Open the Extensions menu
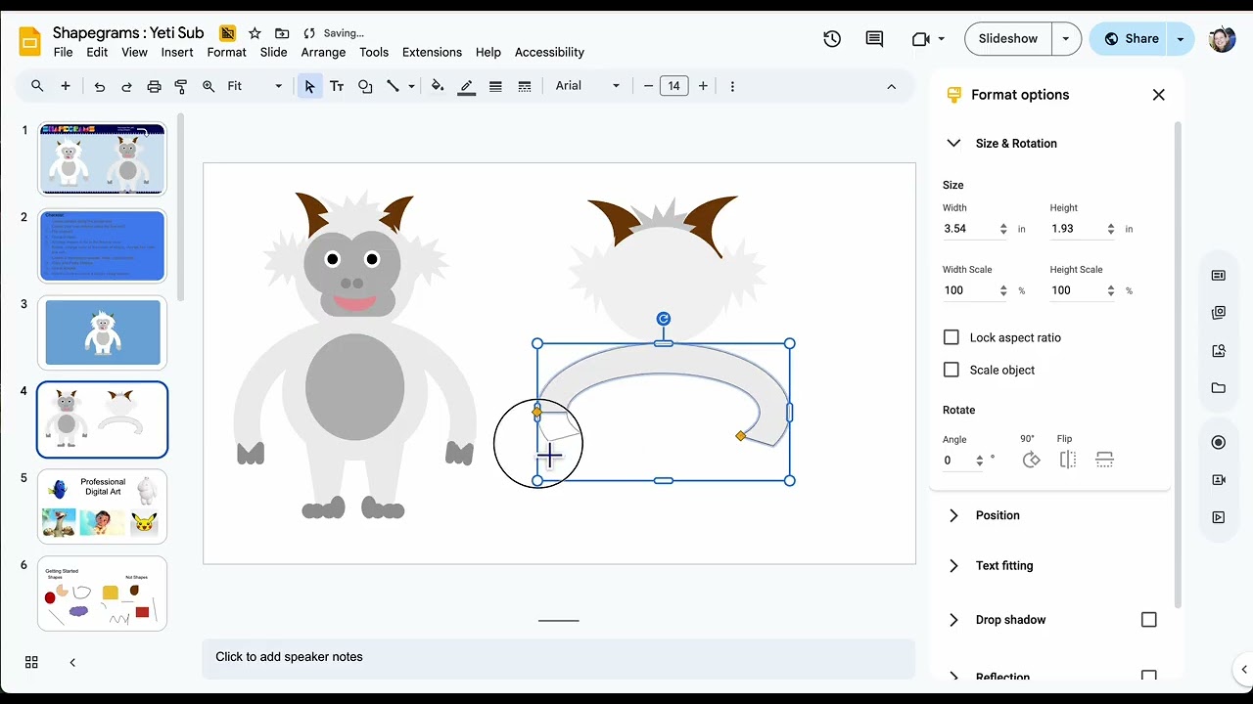 [x=432, y=53]
